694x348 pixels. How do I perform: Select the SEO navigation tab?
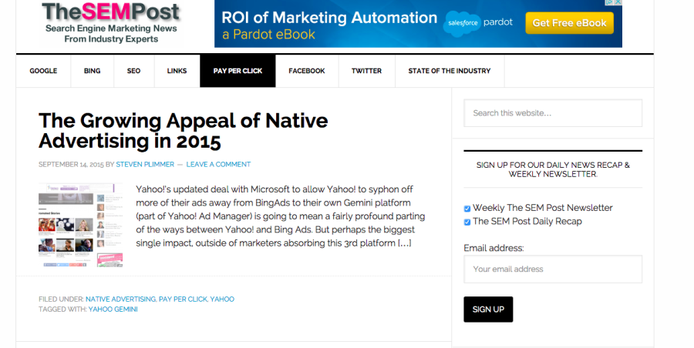pos(133,71)
